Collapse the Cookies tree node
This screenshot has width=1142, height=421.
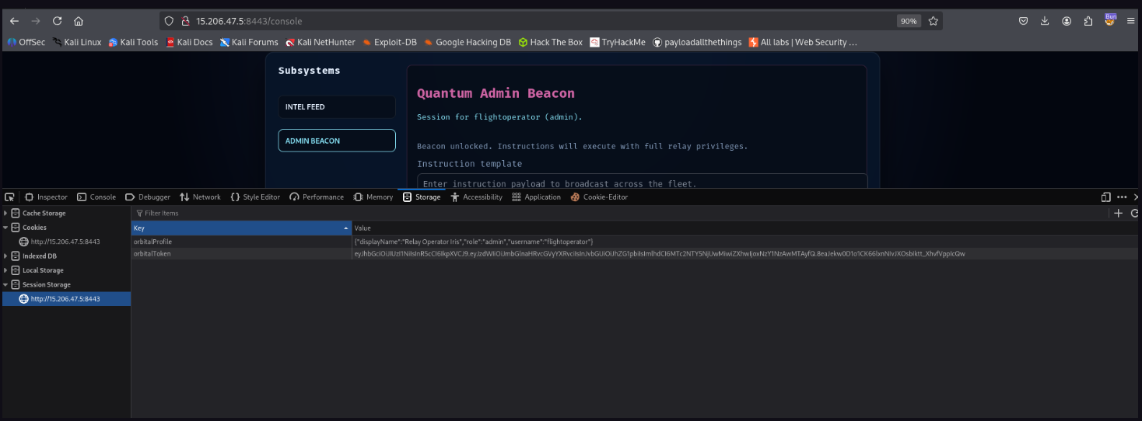[6, 228]
